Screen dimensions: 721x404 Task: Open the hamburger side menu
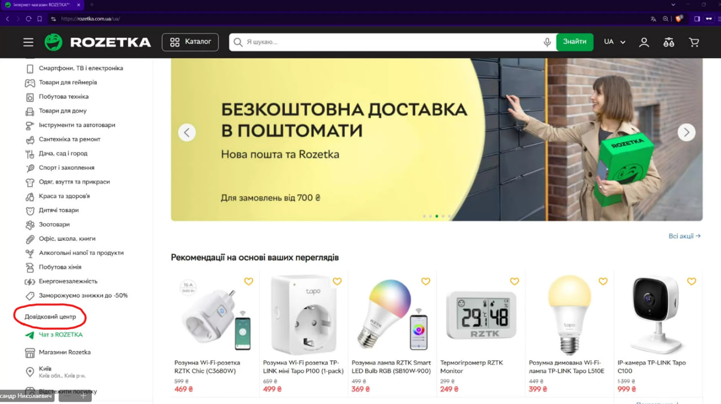tap(28, 42)
